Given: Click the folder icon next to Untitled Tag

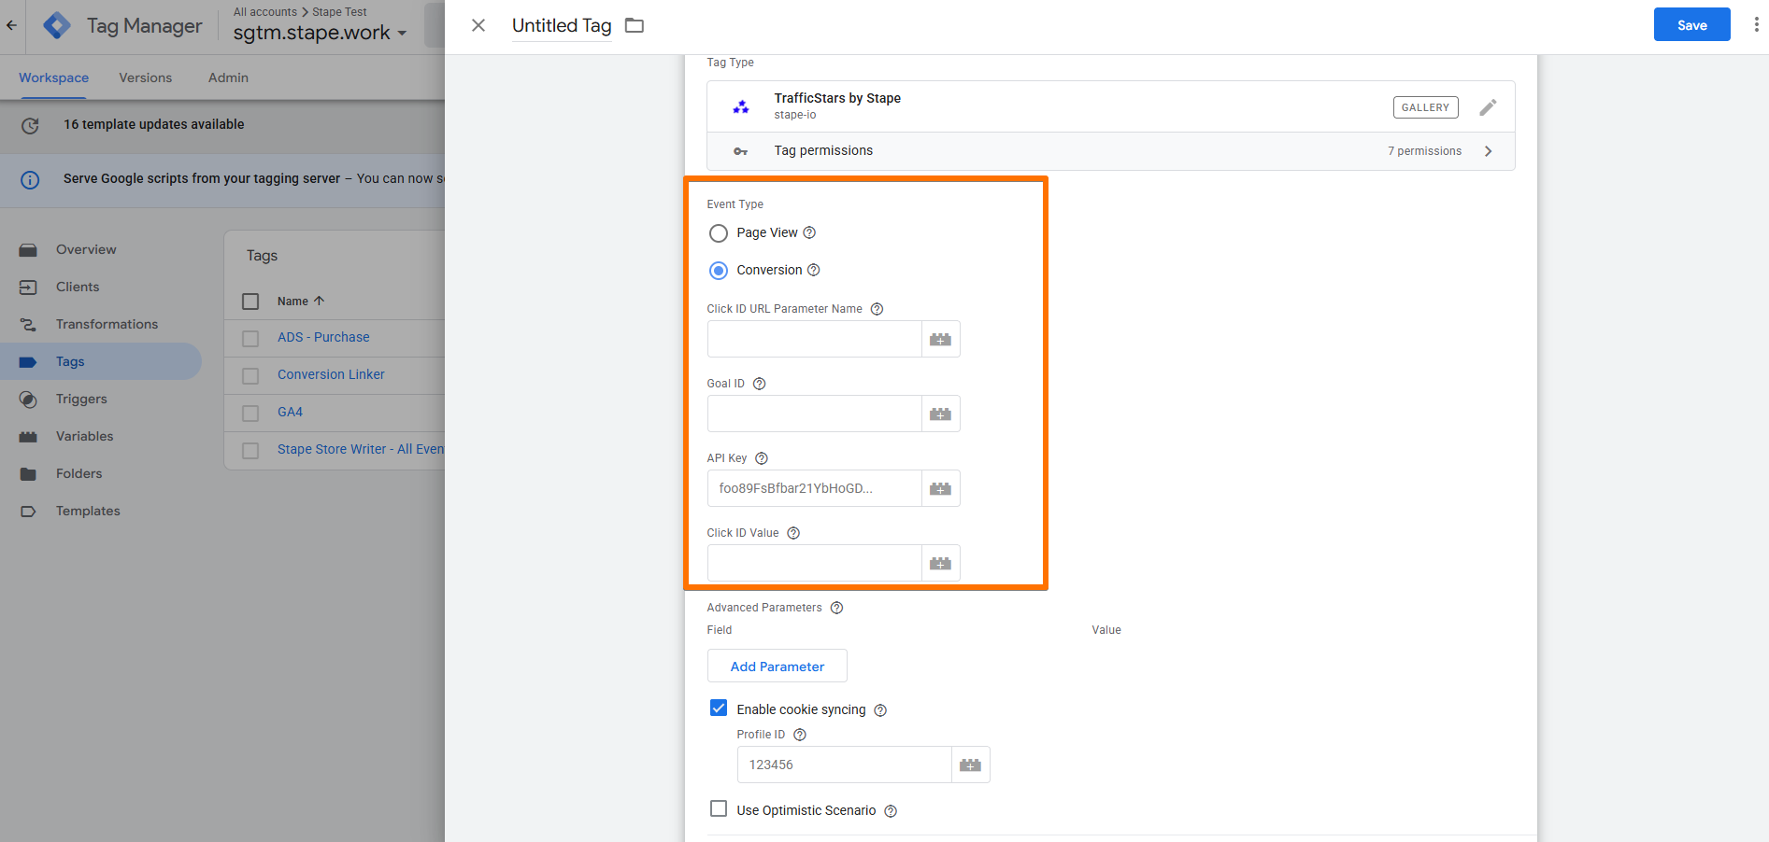Looking at the screenshot, I should coord(635,25).
